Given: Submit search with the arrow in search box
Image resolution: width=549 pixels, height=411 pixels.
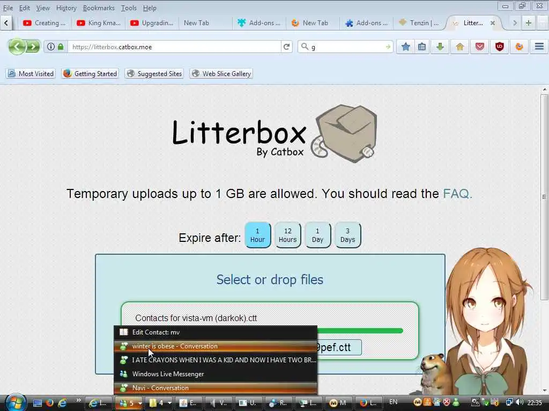Looking at the screenshot, I should (x=388, y=47).
